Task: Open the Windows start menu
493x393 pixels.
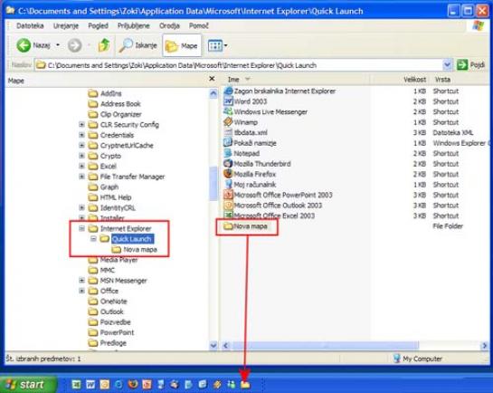Action: (28, 384)
